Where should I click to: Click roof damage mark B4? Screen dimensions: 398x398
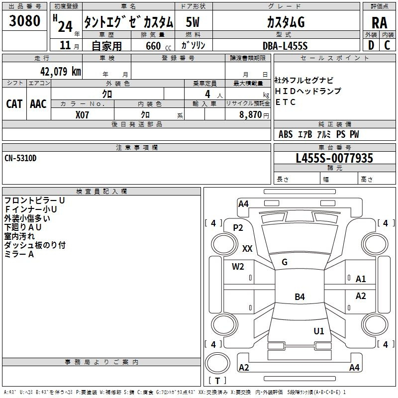pos(300,297)
